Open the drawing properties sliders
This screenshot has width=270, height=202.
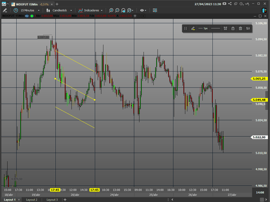(x=248, y=28)
